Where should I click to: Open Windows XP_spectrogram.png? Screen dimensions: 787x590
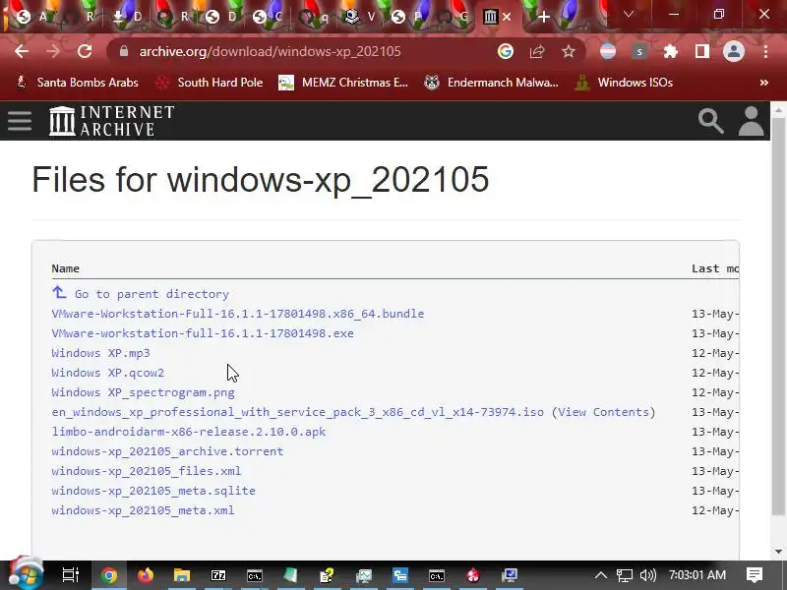[143, 392]
